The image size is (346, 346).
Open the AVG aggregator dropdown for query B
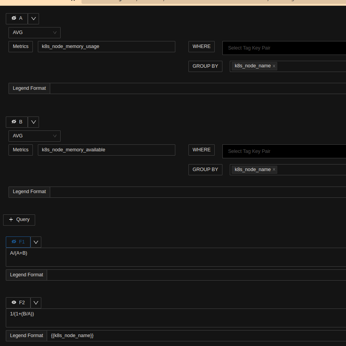pyautogui.click(x=34, y=136)
